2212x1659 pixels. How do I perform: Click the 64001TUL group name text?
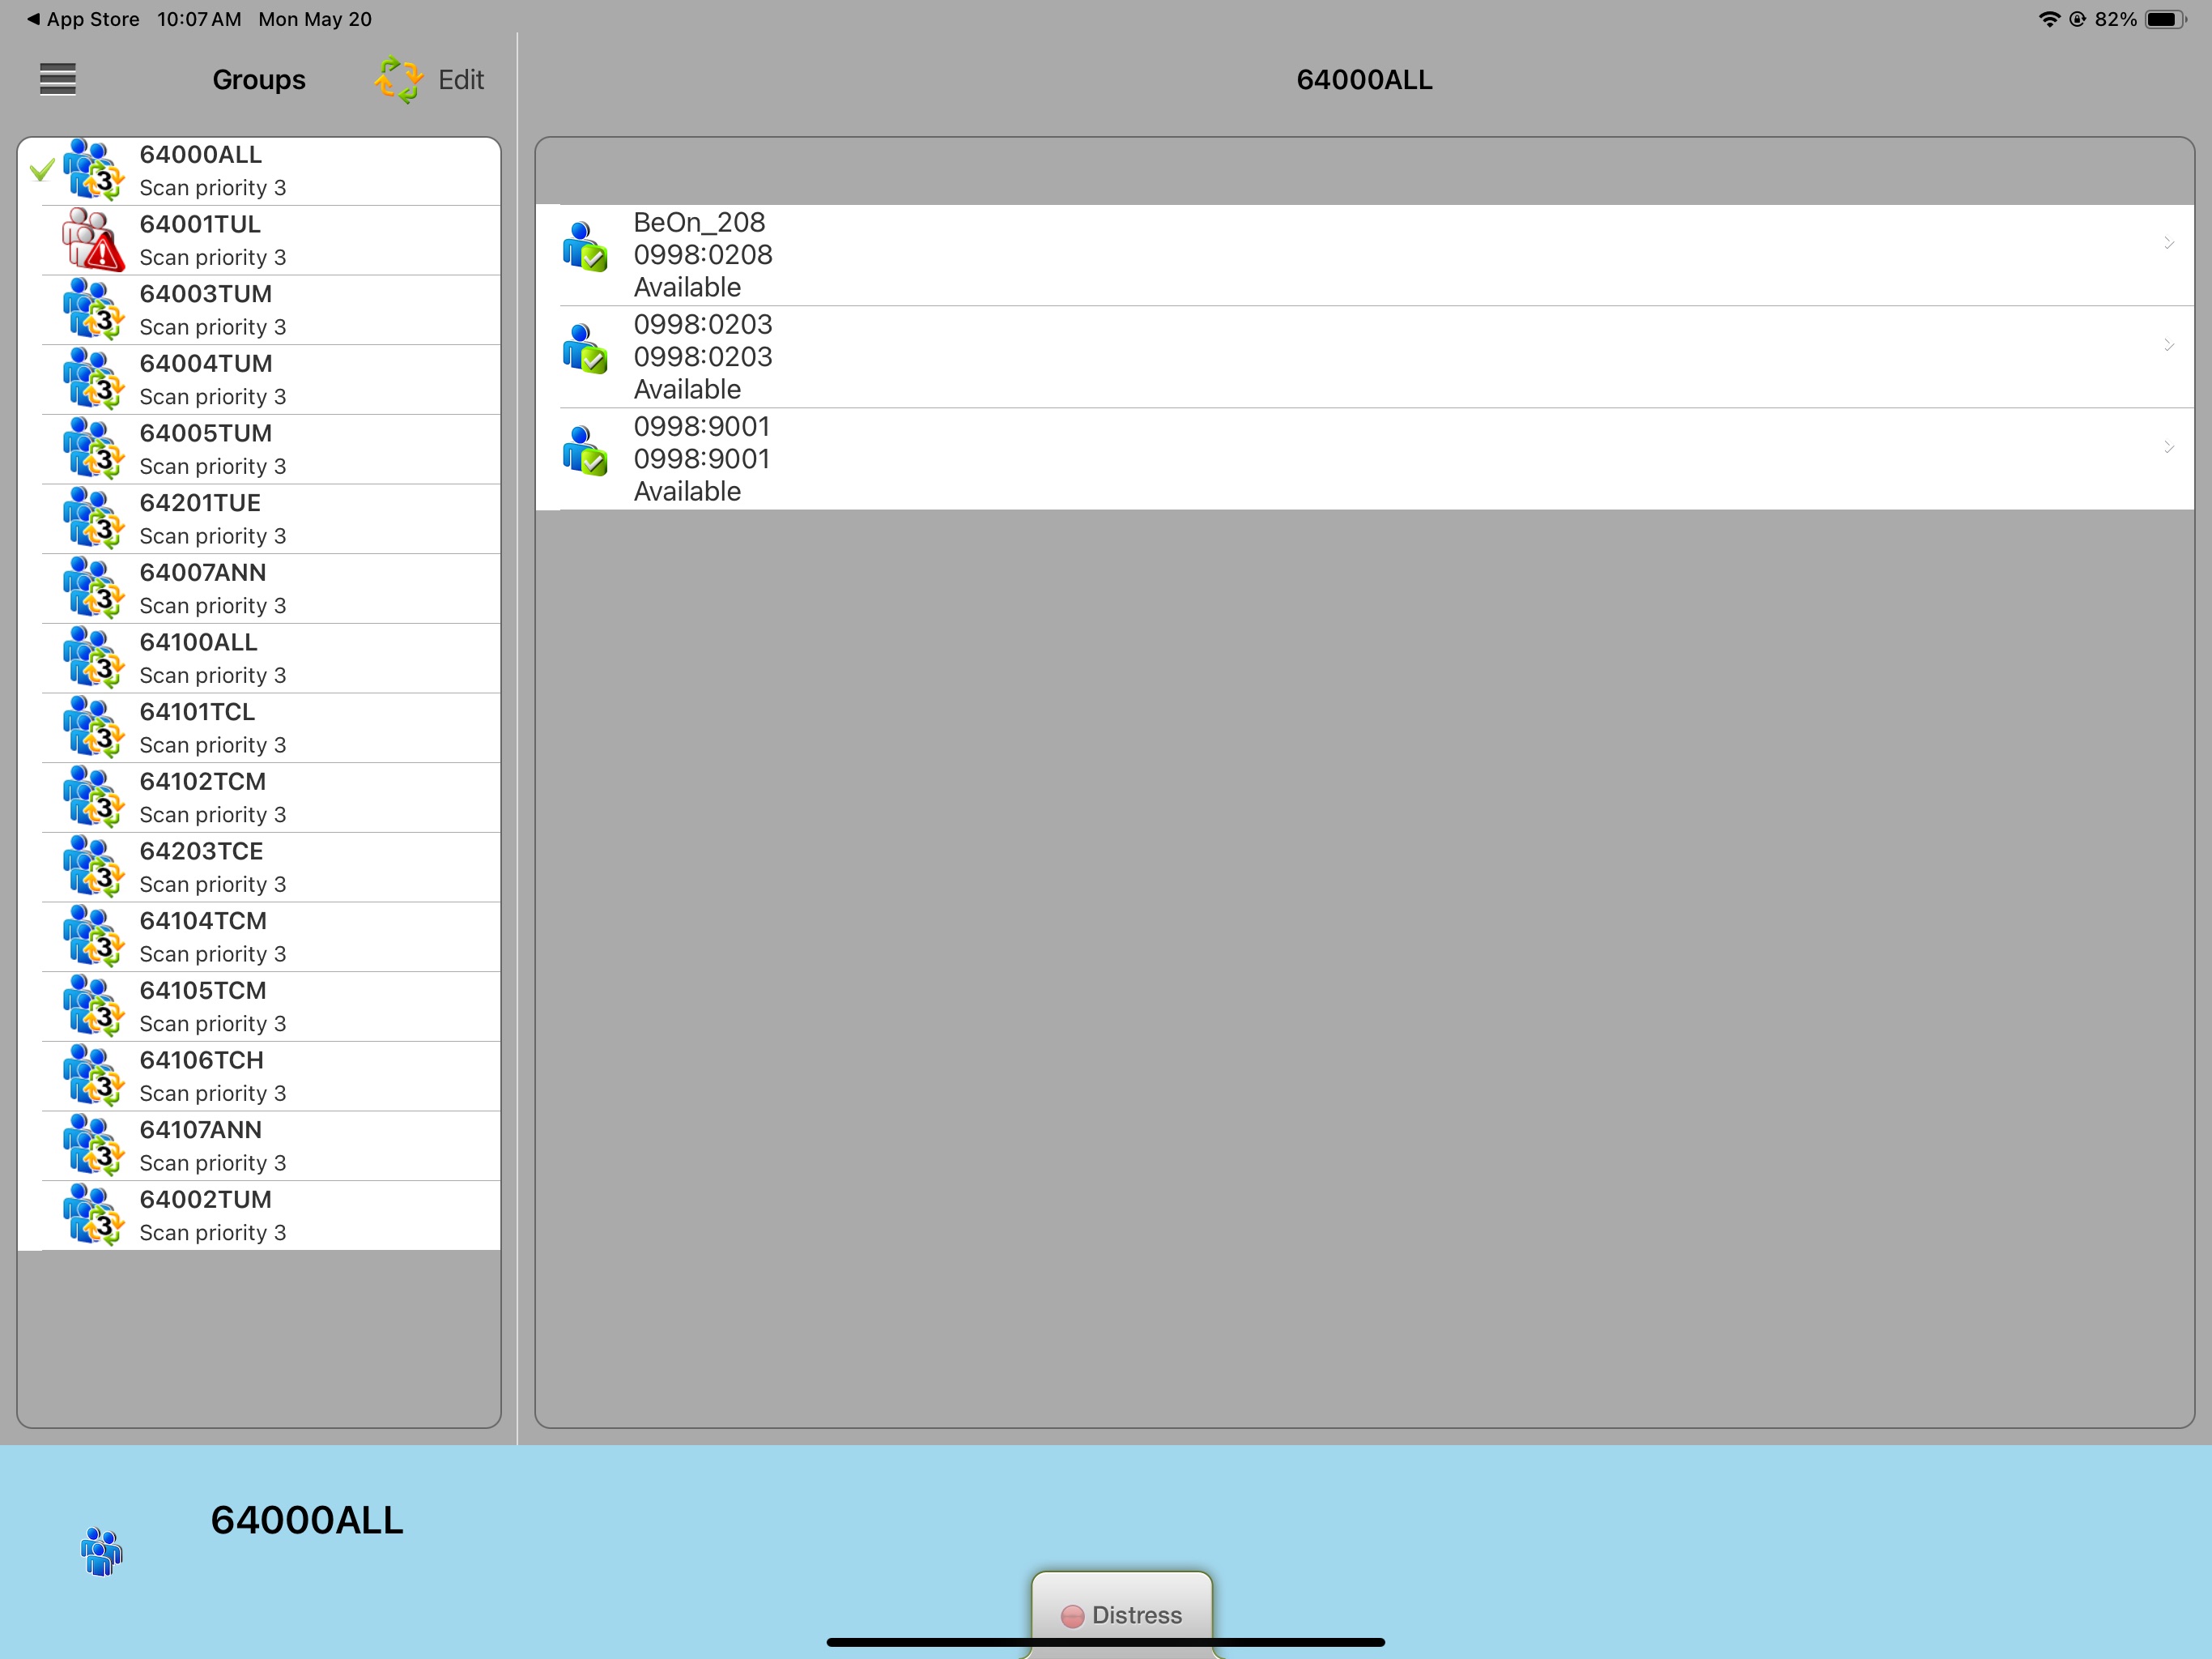200,224
